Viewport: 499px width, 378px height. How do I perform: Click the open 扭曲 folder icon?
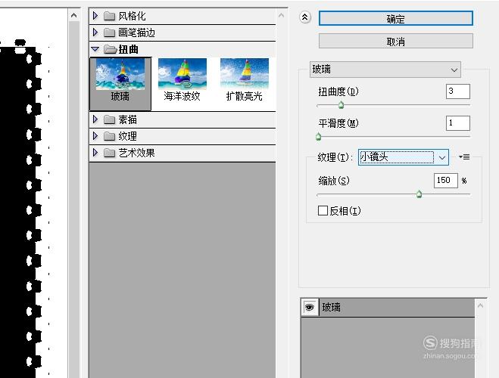pos(110,49)
